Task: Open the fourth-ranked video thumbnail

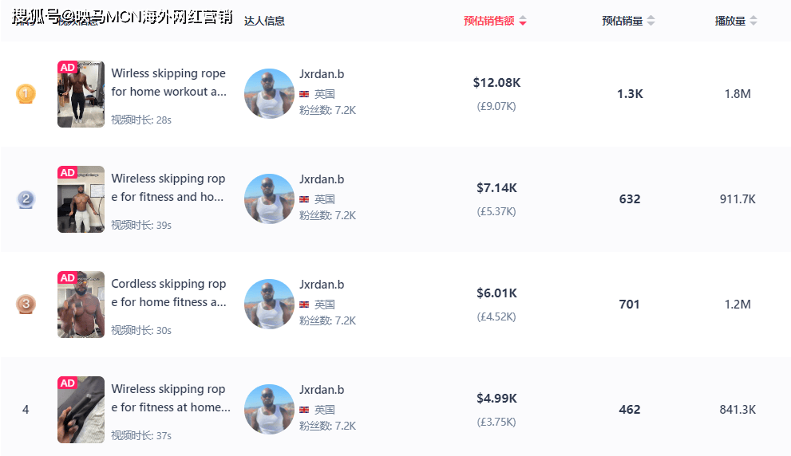Action: 81,410
